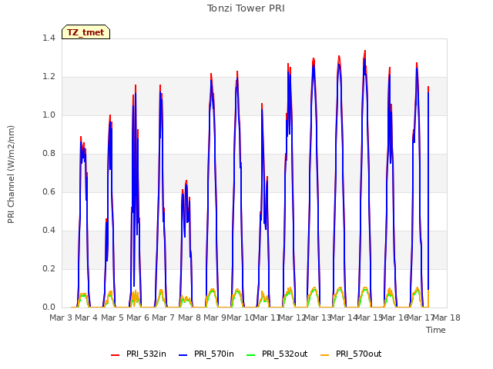Click the Mar 7 x-axis tick label

coord(163,317)
